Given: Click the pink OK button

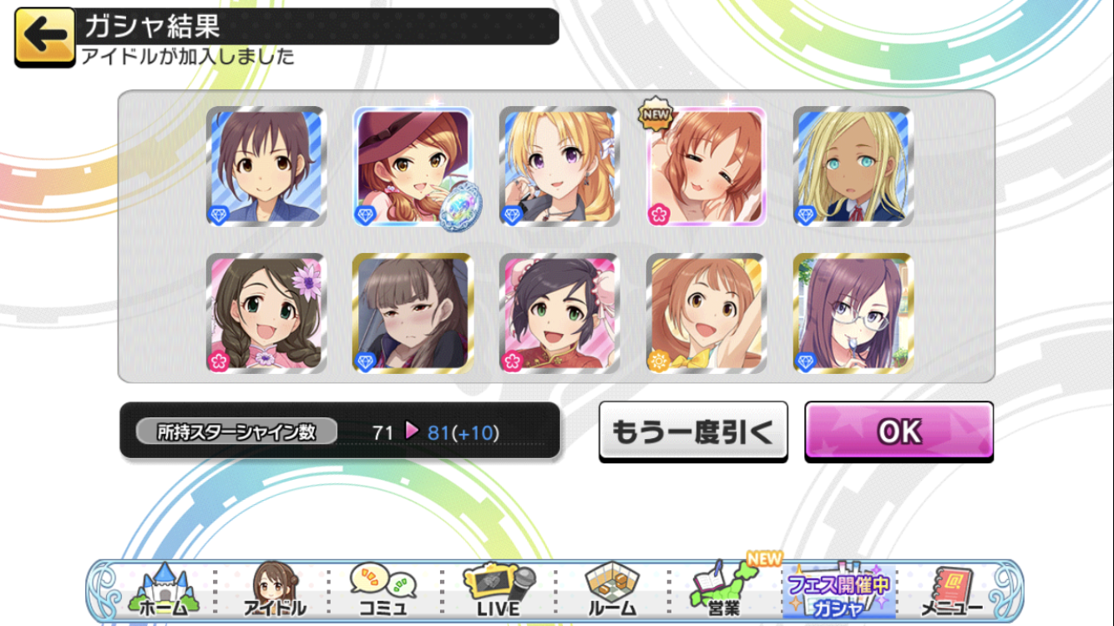Looking at the screenshot, I should tap(899, 432).
